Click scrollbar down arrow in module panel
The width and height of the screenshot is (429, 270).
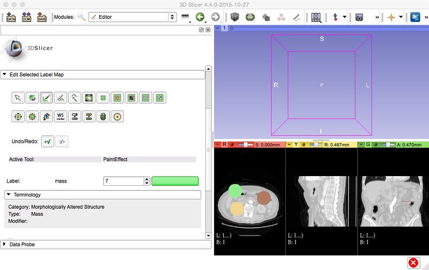click(x=208, y=236)
